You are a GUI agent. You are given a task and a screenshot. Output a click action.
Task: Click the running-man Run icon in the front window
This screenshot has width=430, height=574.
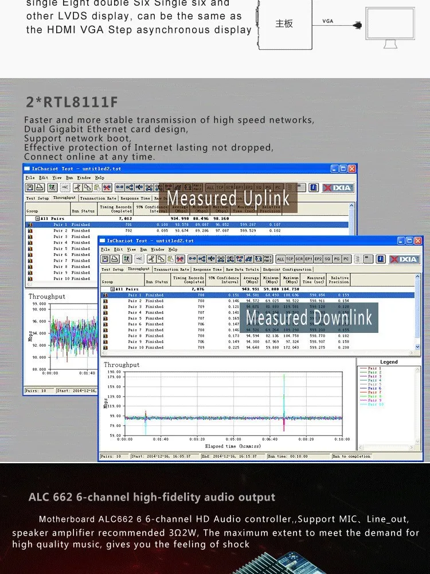[x=127, y=259]
